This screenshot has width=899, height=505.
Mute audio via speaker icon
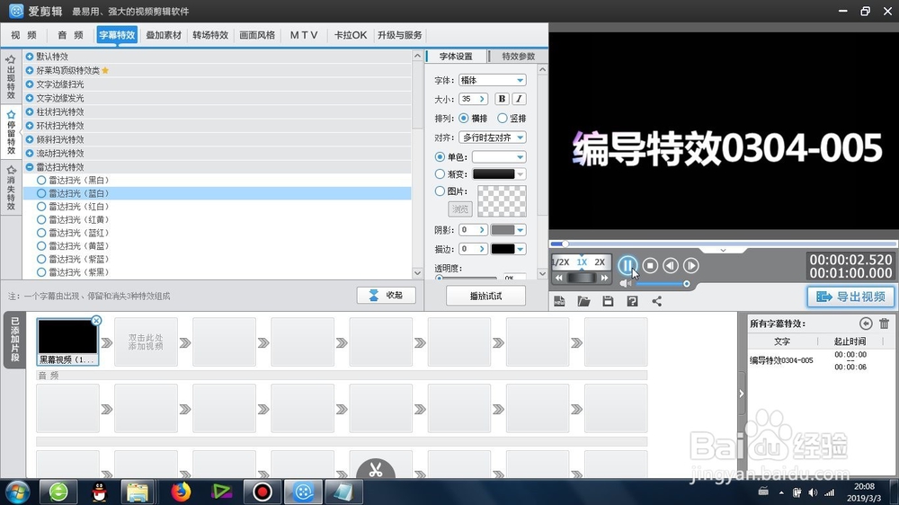625,283
